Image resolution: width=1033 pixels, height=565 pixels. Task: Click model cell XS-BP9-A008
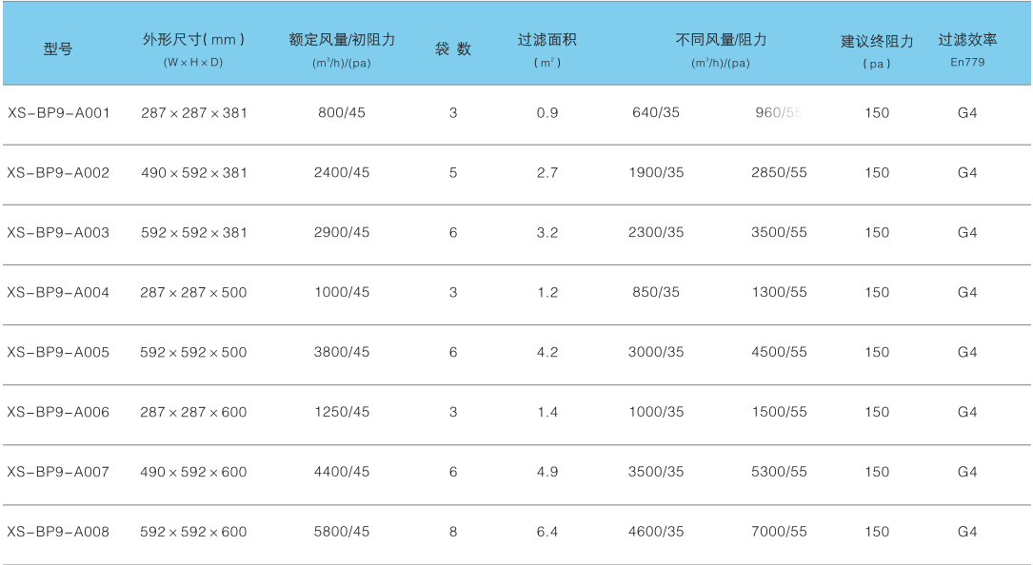59,532
